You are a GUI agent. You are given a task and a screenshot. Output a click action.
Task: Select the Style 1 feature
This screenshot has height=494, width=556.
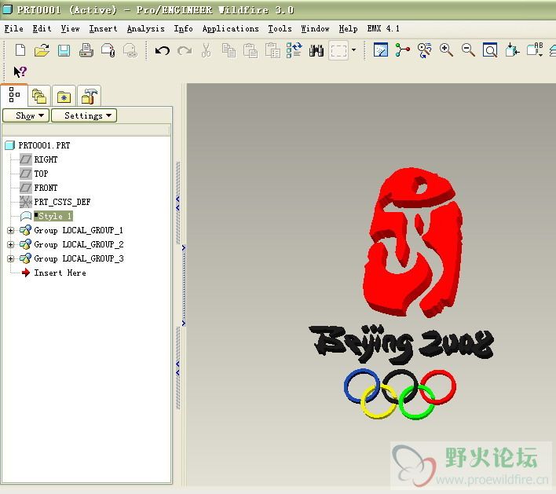click(53, 216)
